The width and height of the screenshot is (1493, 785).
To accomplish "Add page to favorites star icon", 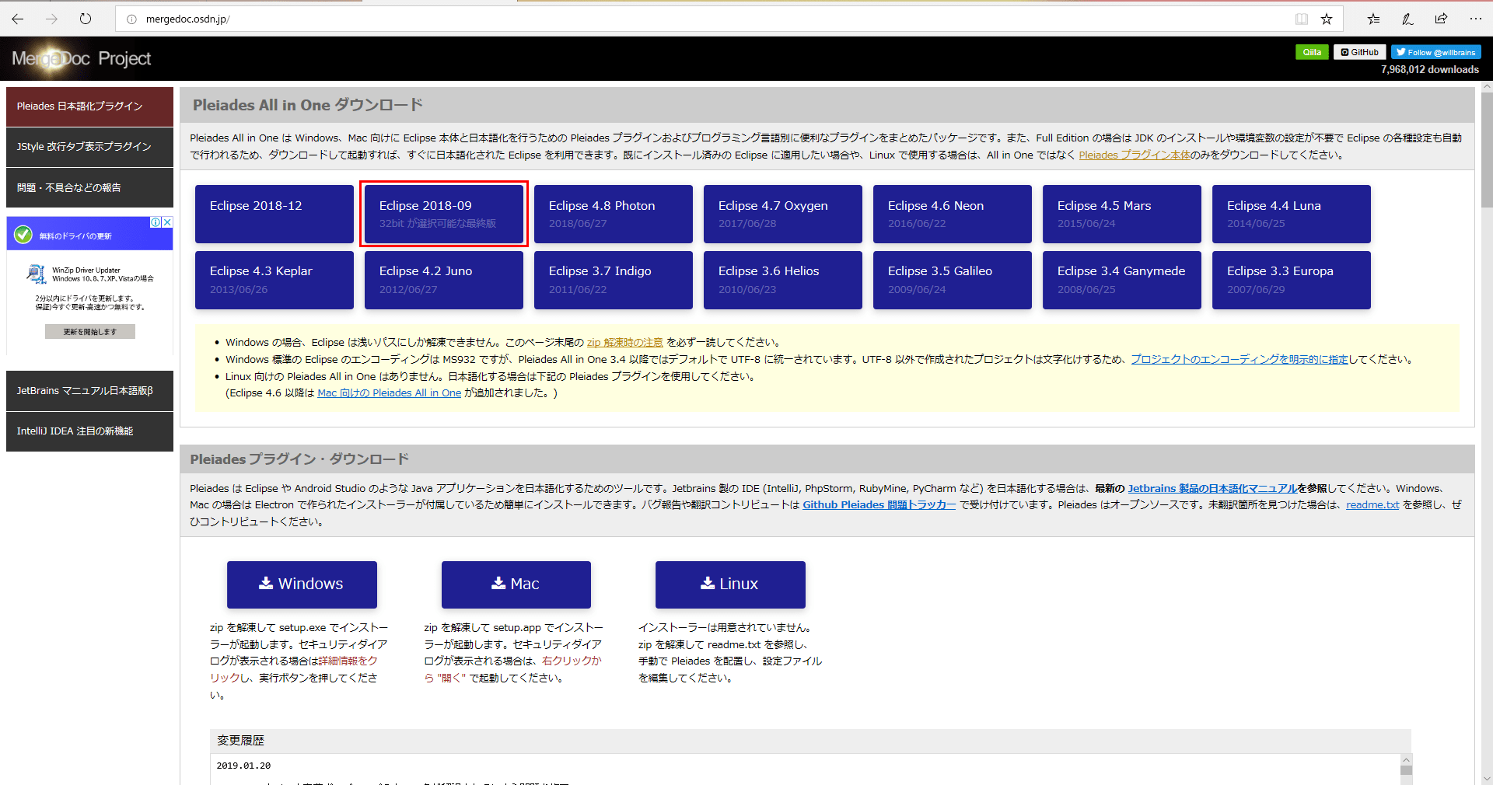I will [1327, 19].
